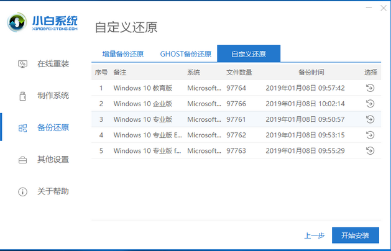Image resolution: width=391 pixels, height=251 pixels.
Task: Click file count 97764
Action: (x=236, y=88)
